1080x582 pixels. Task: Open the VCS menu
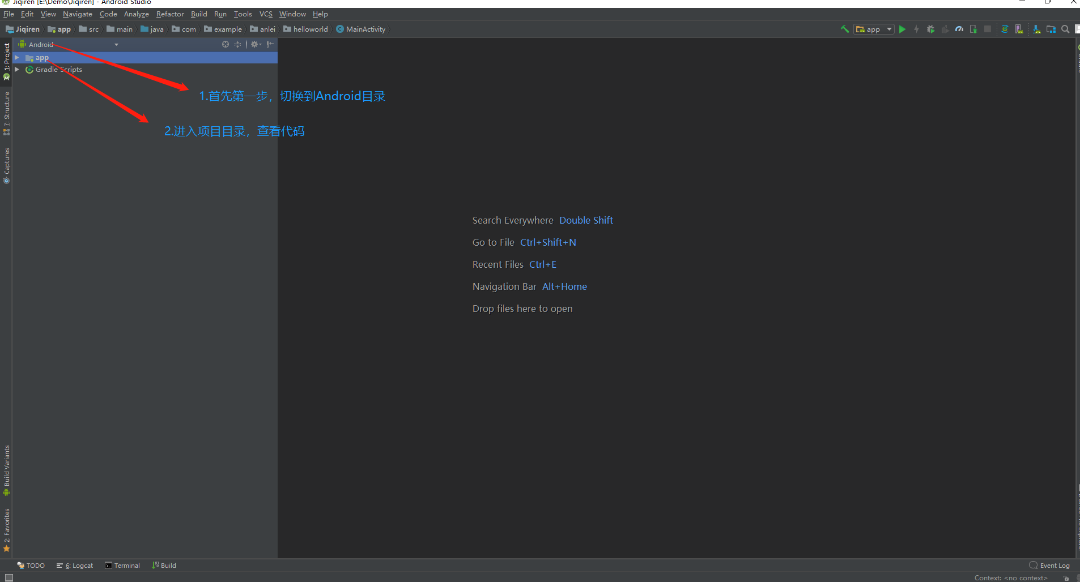click(x=266, y=14)
